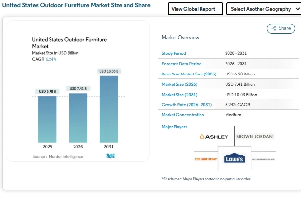
Task: Click the Mordor Intelligence logo under chart
Action: point(110,156)
